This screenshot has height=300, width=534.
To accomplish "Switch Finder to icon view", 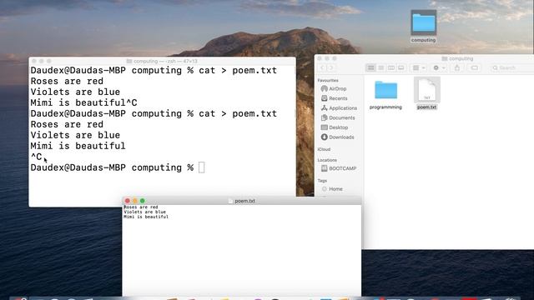I will [370, 67].
